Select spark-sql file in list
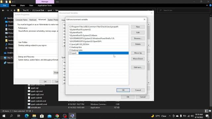212x119 pixels. coord(34,88)
